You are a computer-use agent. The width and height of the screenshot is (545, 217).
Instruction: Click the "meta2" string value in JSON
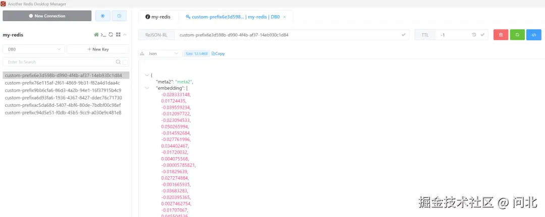pos(184,82)
